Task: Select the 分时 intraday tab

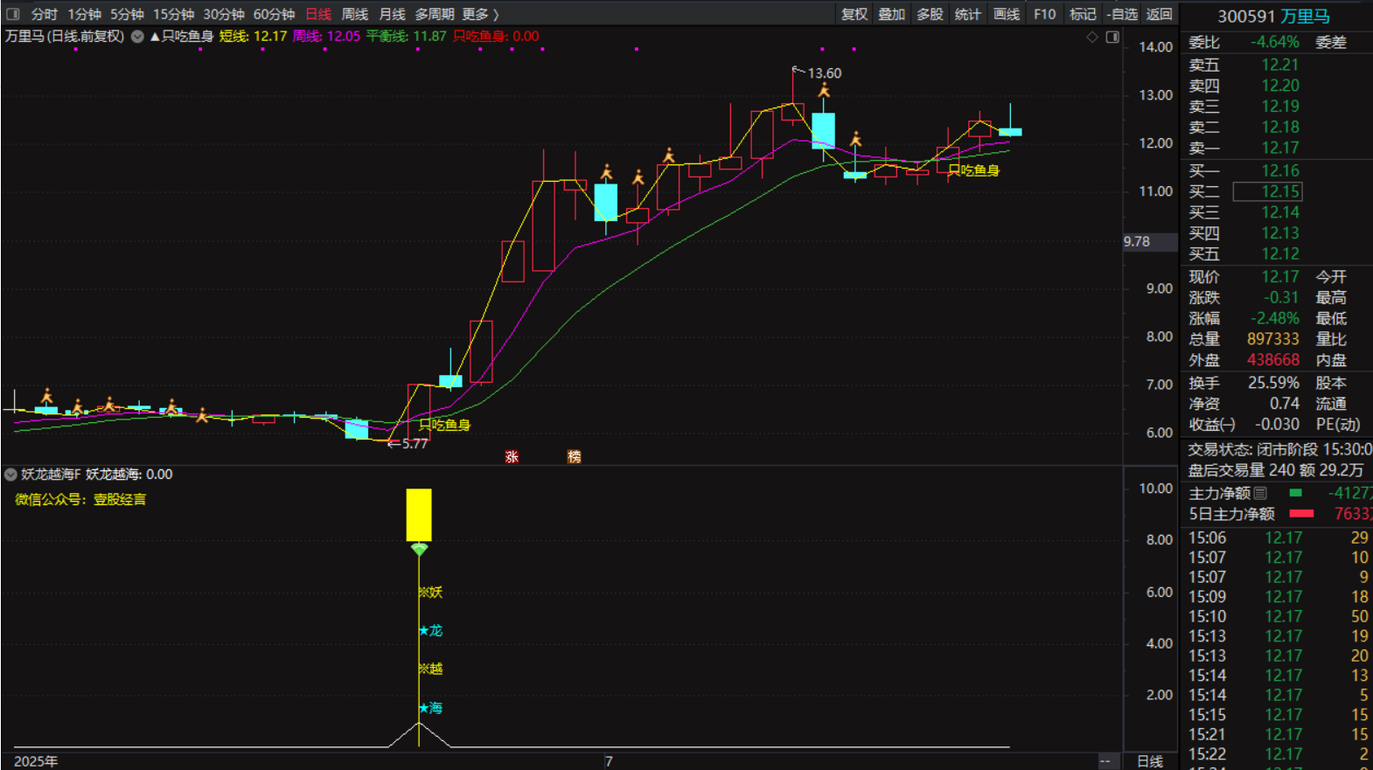Action: coord(44,14)
